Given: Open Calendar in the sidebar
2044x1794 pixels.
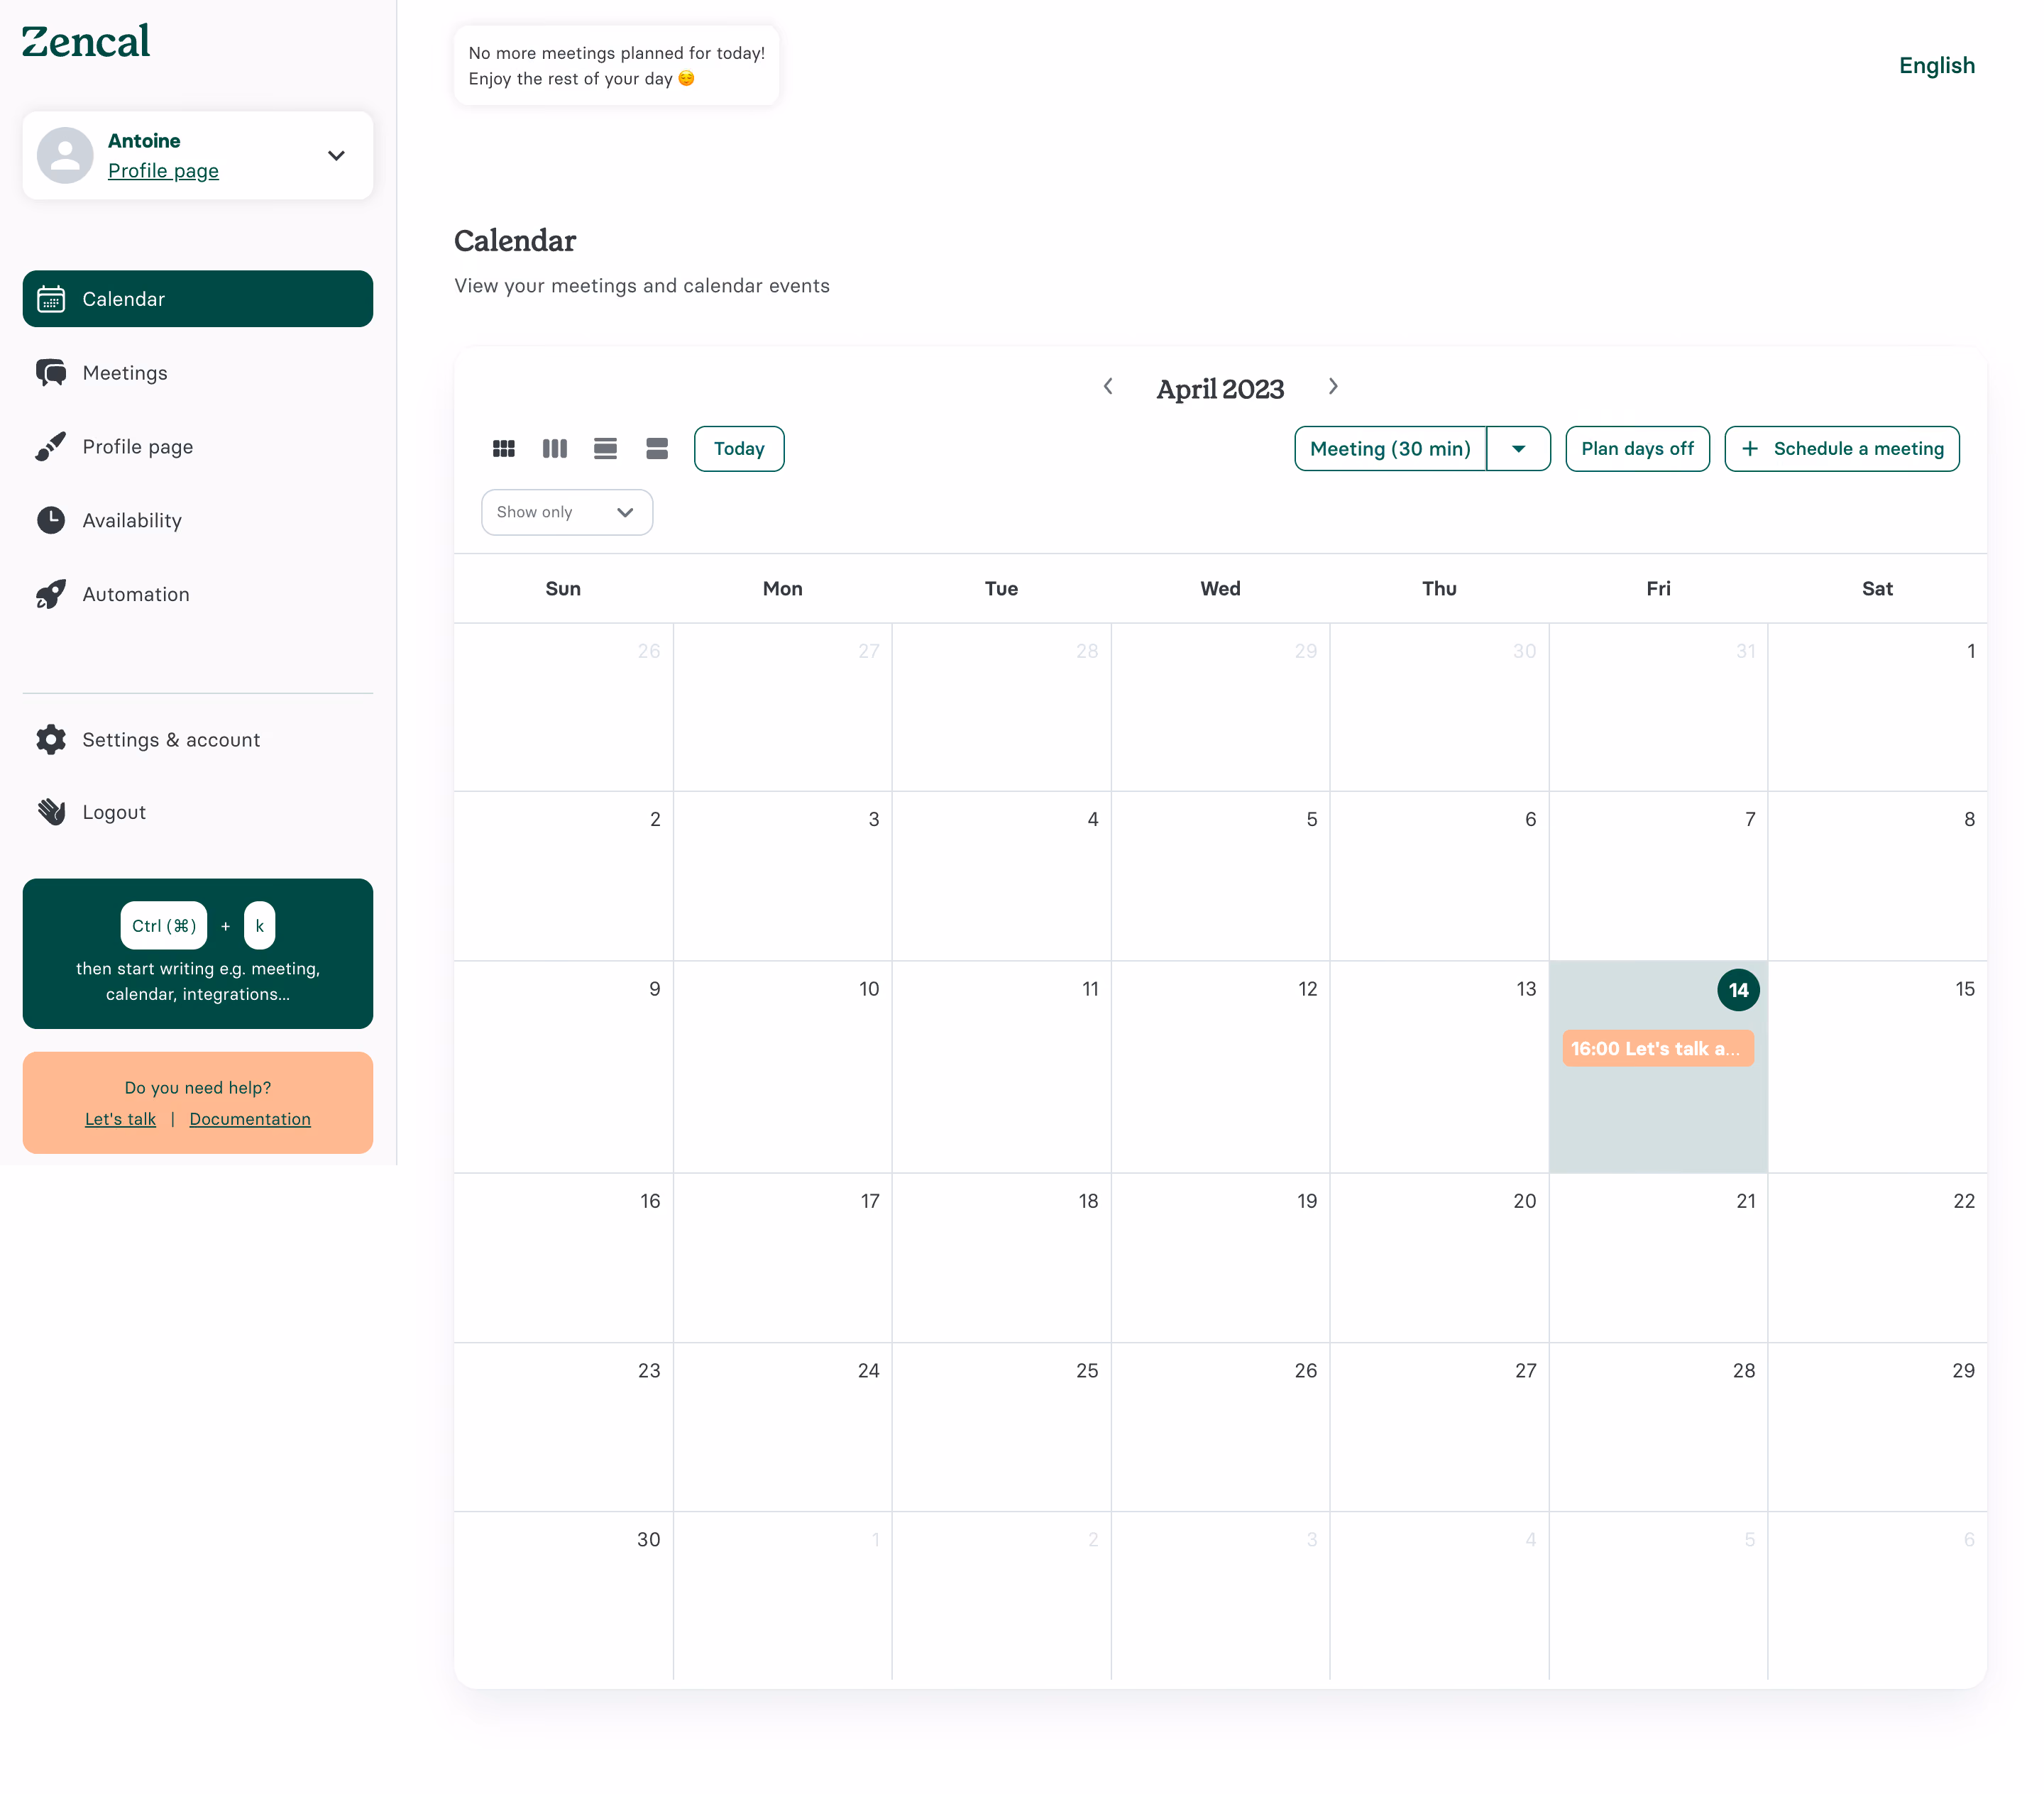Looking at the screenshot, I should (x=198, y=299).
